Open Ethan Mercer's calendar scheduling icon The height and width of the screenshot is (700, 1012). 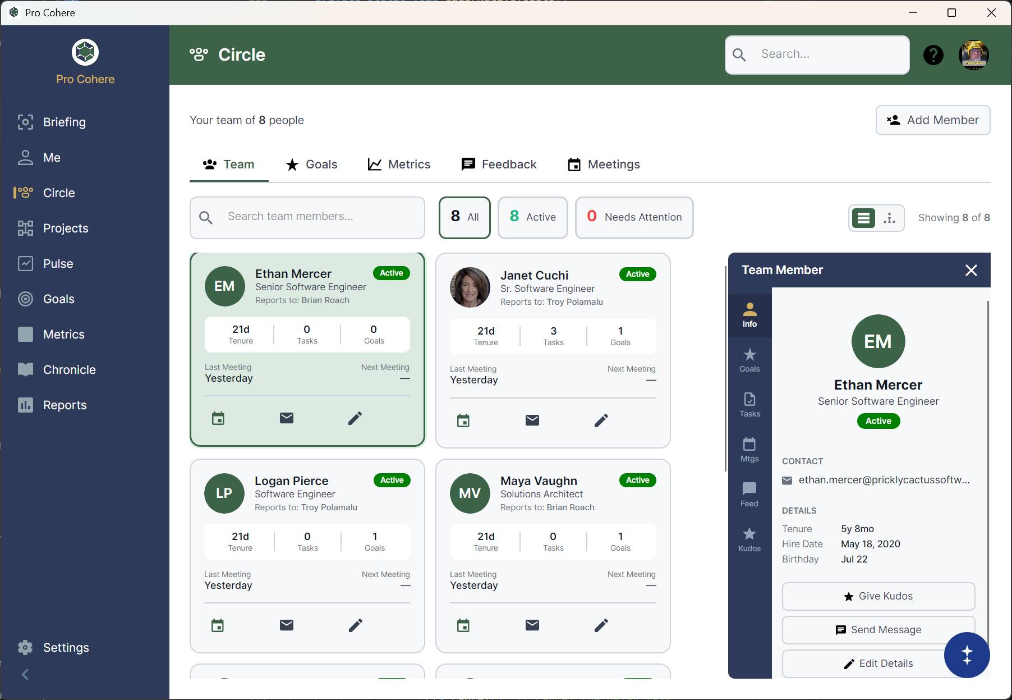point(218,418)
